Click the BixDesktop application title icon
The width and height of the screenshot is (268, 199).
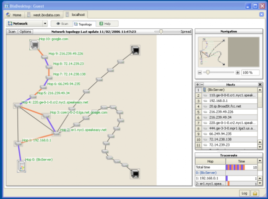pos(6,6)
